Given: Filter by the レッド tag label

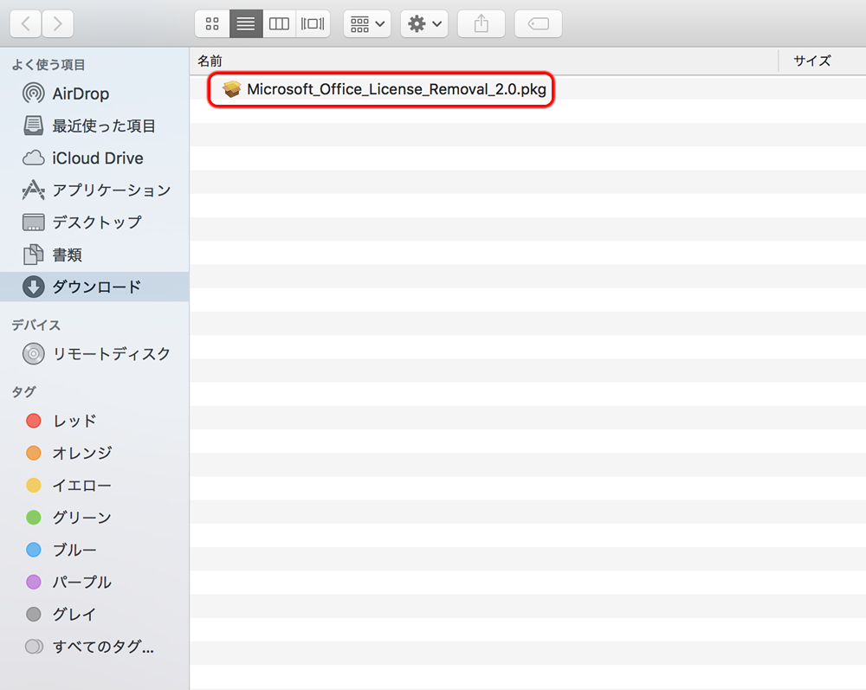Looking at the screenshot, I should tap(74, 421).
